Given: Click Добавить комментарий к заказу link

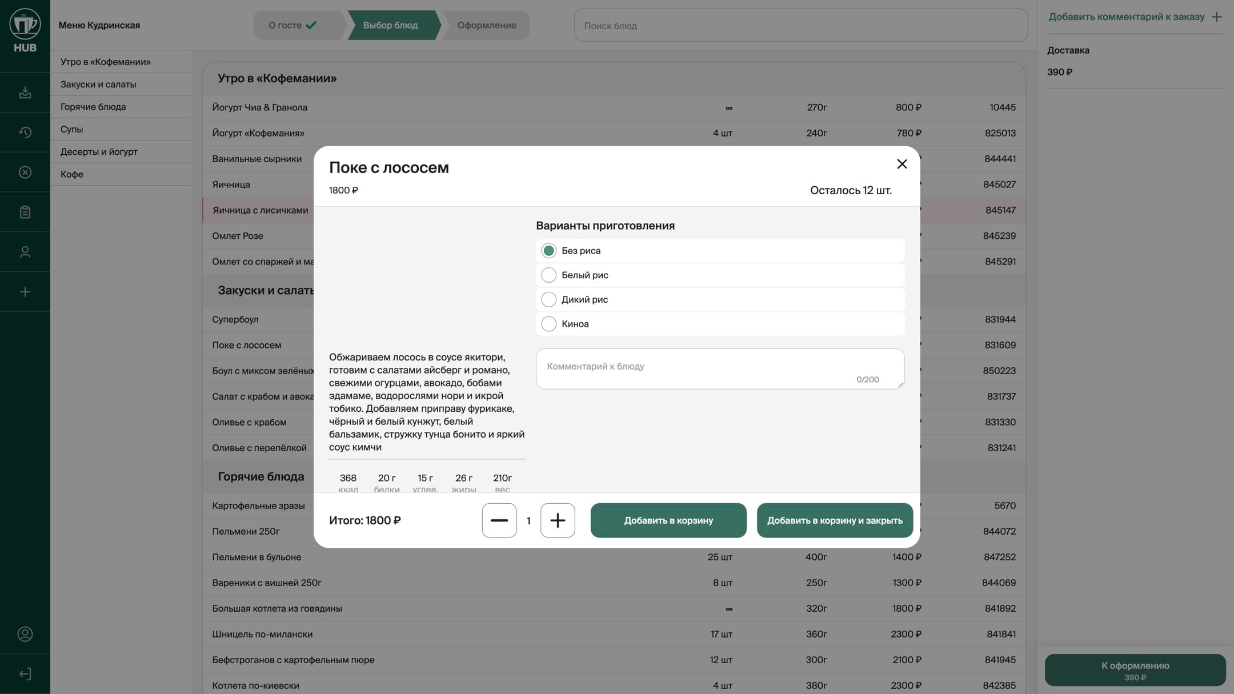Looking at the screenshot, I should click(1127, 17).
